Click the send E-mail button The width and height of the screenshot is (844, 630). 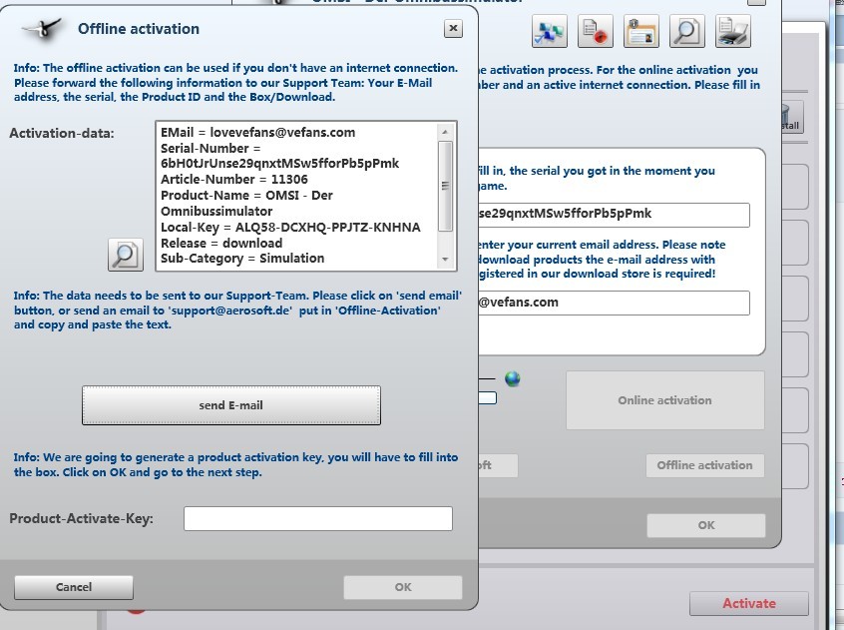pyautogui.click(x=230, y=405)
